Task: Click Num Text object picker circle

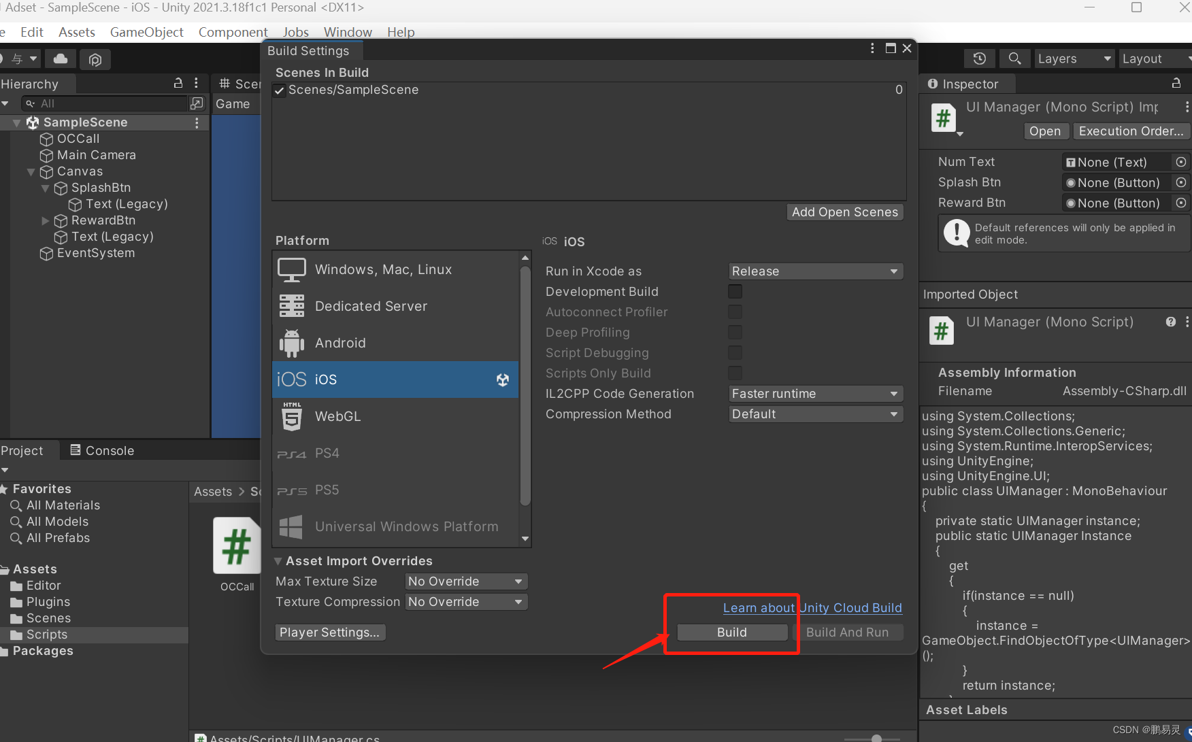Action: coord(1181,162)
